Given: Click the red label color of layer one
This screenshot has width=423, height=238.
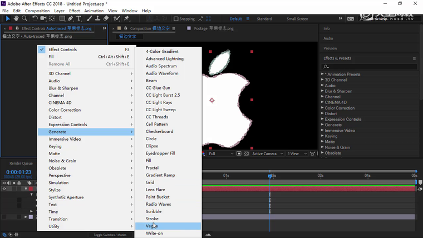Looking at the screenshot, I should 31,189.
